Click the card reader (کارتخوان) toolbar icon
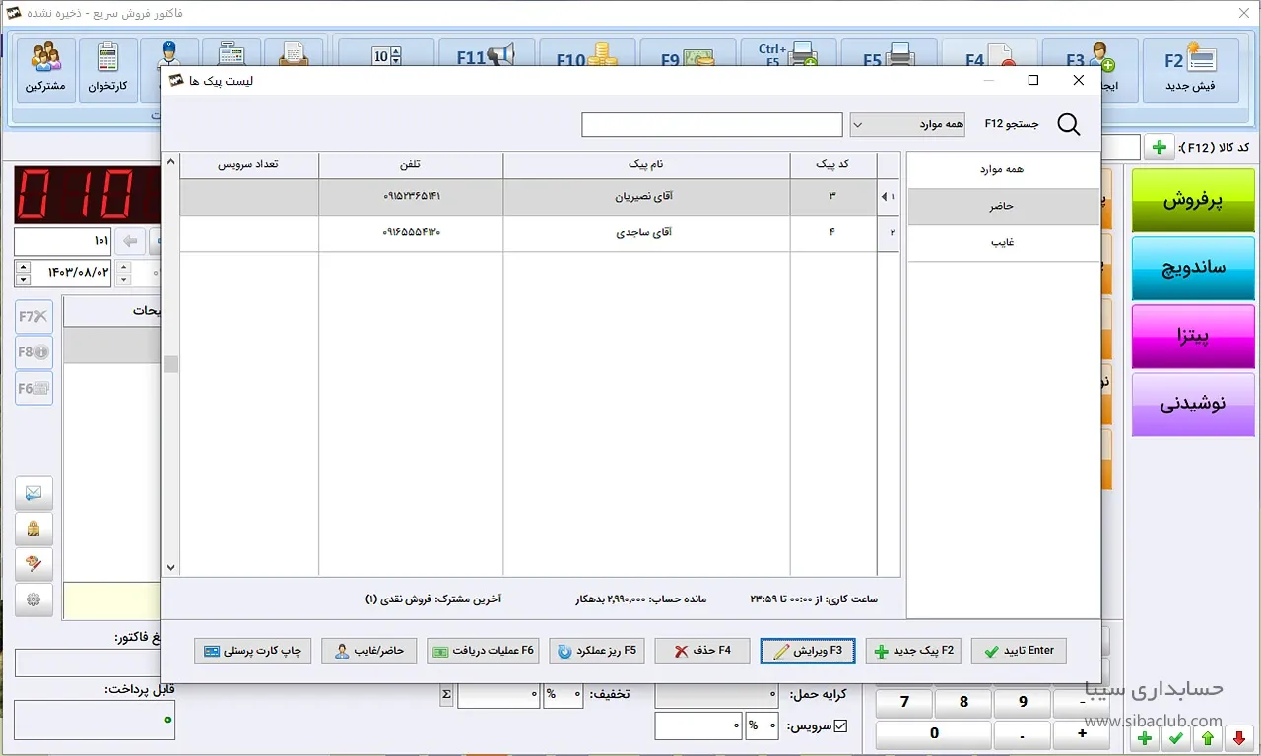 click(x=107, y=69)
